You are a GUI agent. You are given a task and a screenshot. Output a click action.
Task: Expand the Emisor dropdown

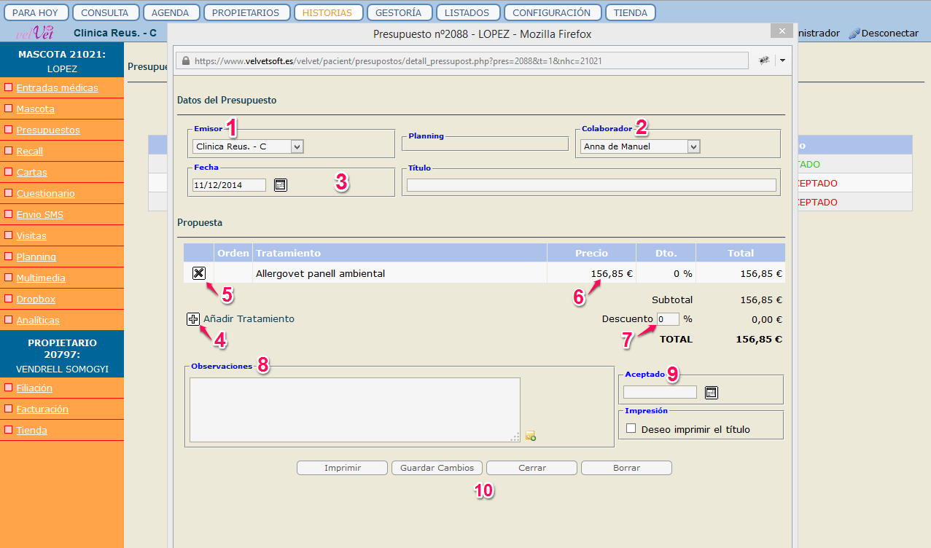(x=296, y=146)
